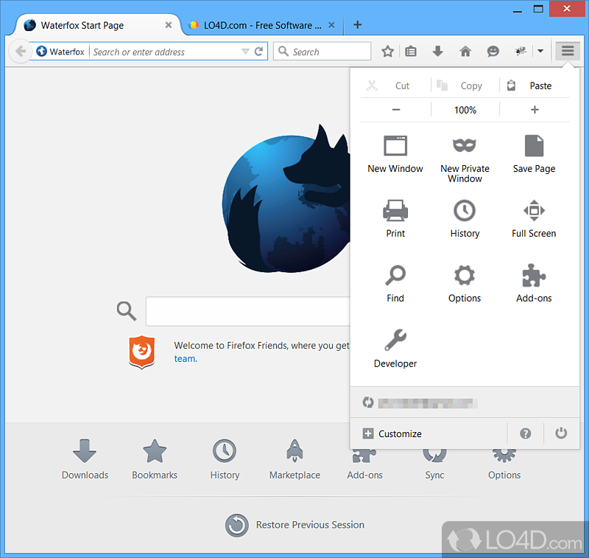Image resolution: width=589 pixels, height=558 pixels.
Task: Open History from start page shortcuts
Action: pyautogui.click(x=225, y=459)
